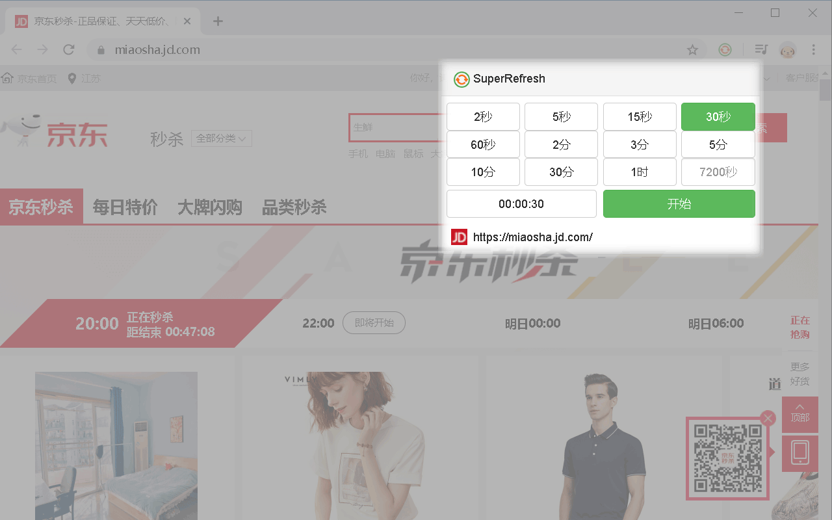Click the back-to-top 顶部 icon
The height and width of the screenshot is (520, 832).
[x=800, y=414]
